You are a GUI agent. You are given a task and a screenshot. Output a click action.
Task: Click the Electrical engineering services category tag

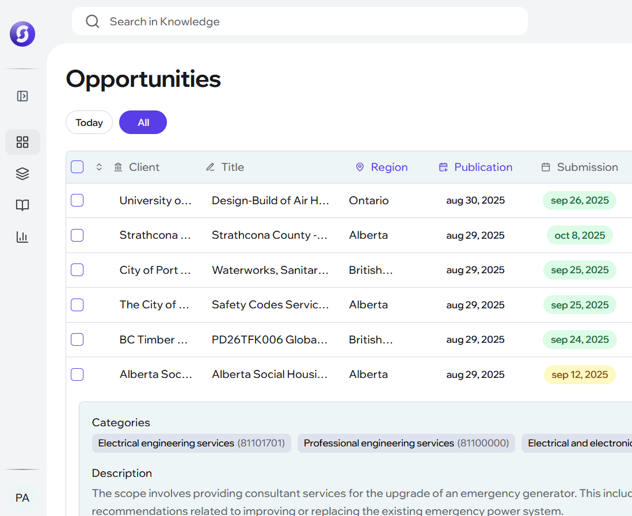coord(192,443)
